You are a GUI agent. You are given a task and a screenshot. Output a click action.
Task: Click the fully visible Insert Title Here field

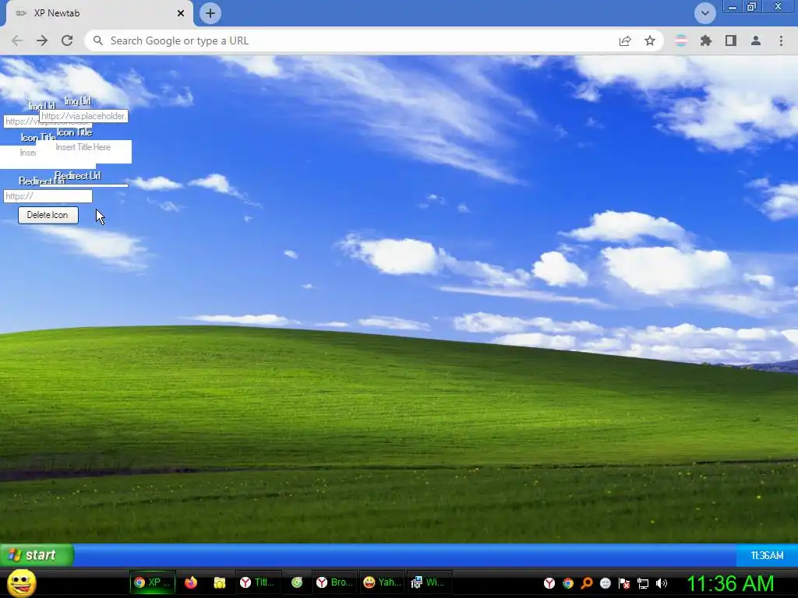pos(83,151)
